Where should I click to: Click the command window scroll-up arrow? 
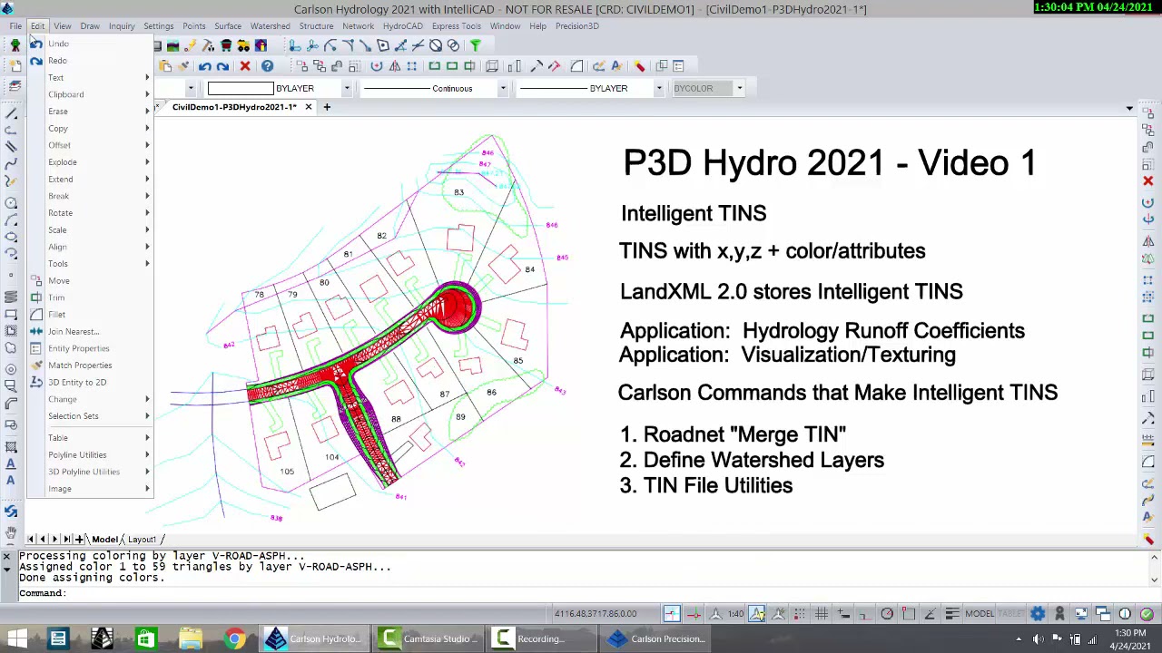coord(1154,556)
